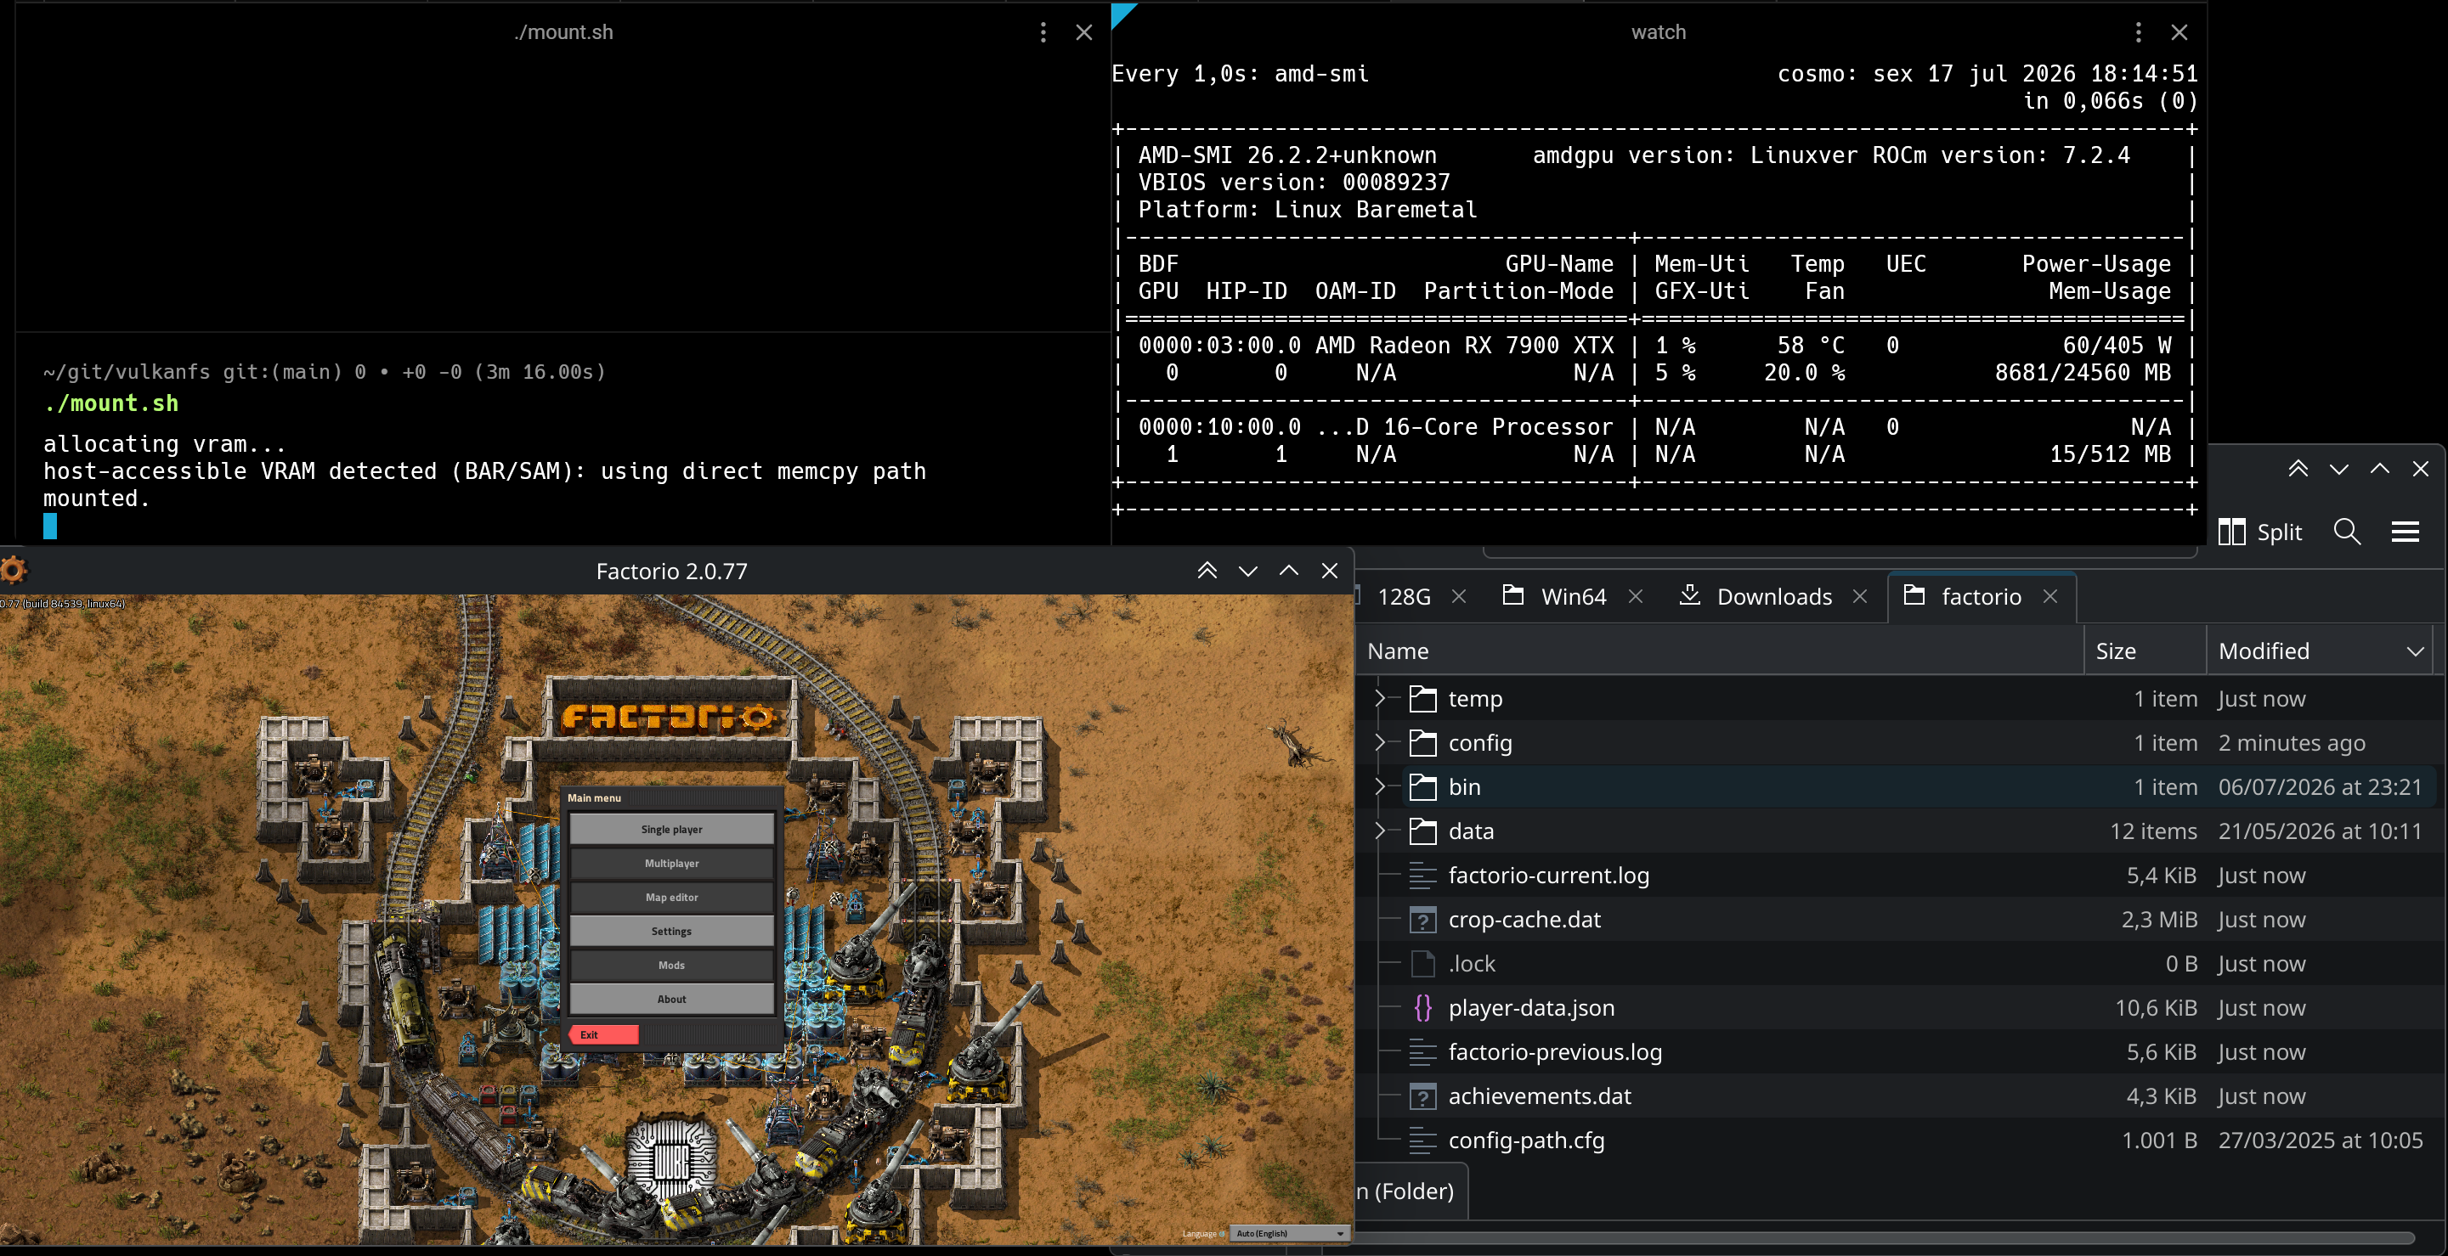Click the keep-above double-chevron in the Factorio title bar
This screenshot has width=2448, height=1256.
click(1207, 570)
